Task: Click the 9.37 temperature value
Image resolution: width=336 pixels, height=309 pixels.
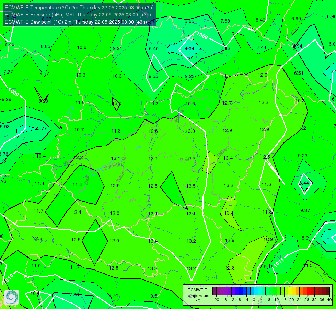Action: pyautogui.click(x=305, y=210)
